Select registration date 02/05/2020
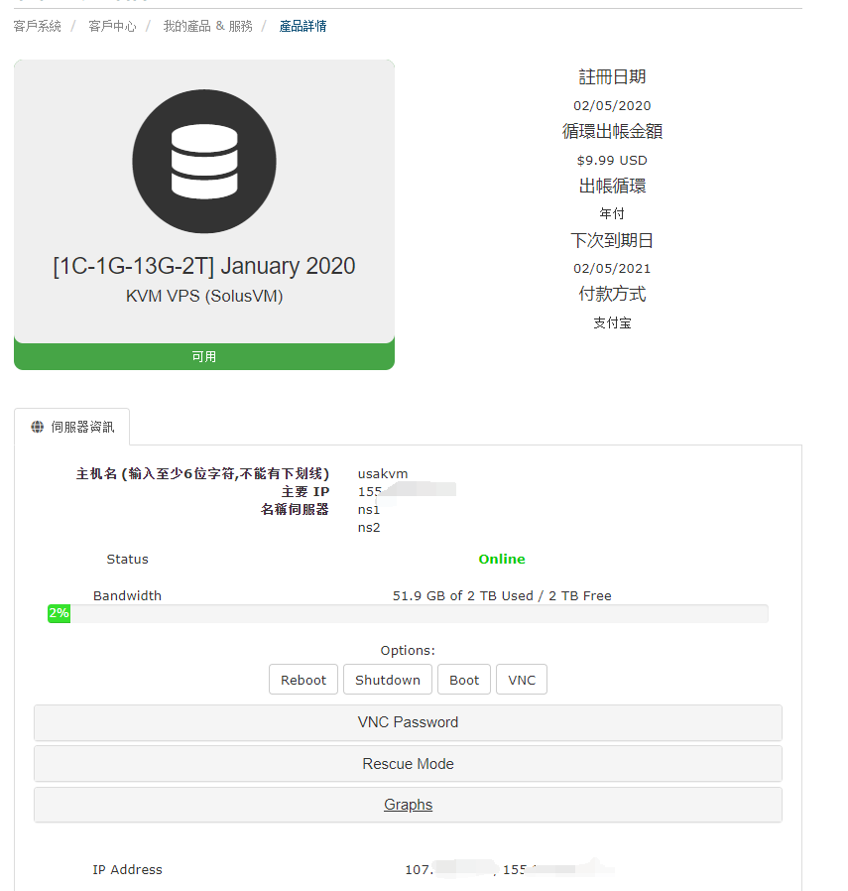Image resolution: width=848 pixels, height=891 pixels. pyautogui.click(x=612, y=106)
